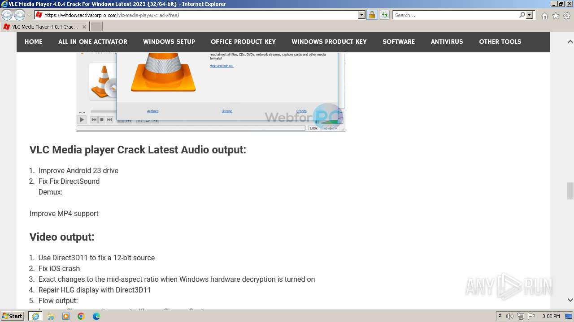This screenshot has height=322, width=574.
Task: Click 'Repair HLG display with Direct3D11' item
Action: [x=95, y=290]
